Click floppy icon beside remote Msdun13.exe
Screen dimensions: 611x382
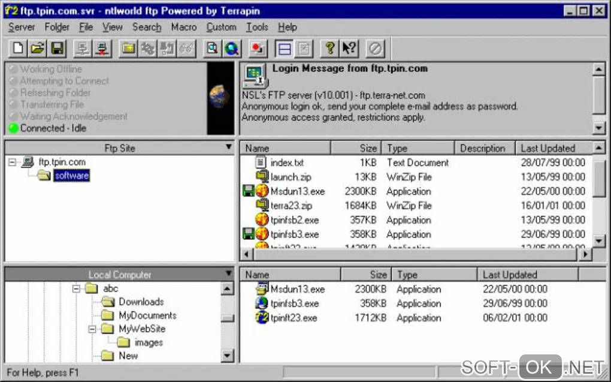click(x=248, y=191)
